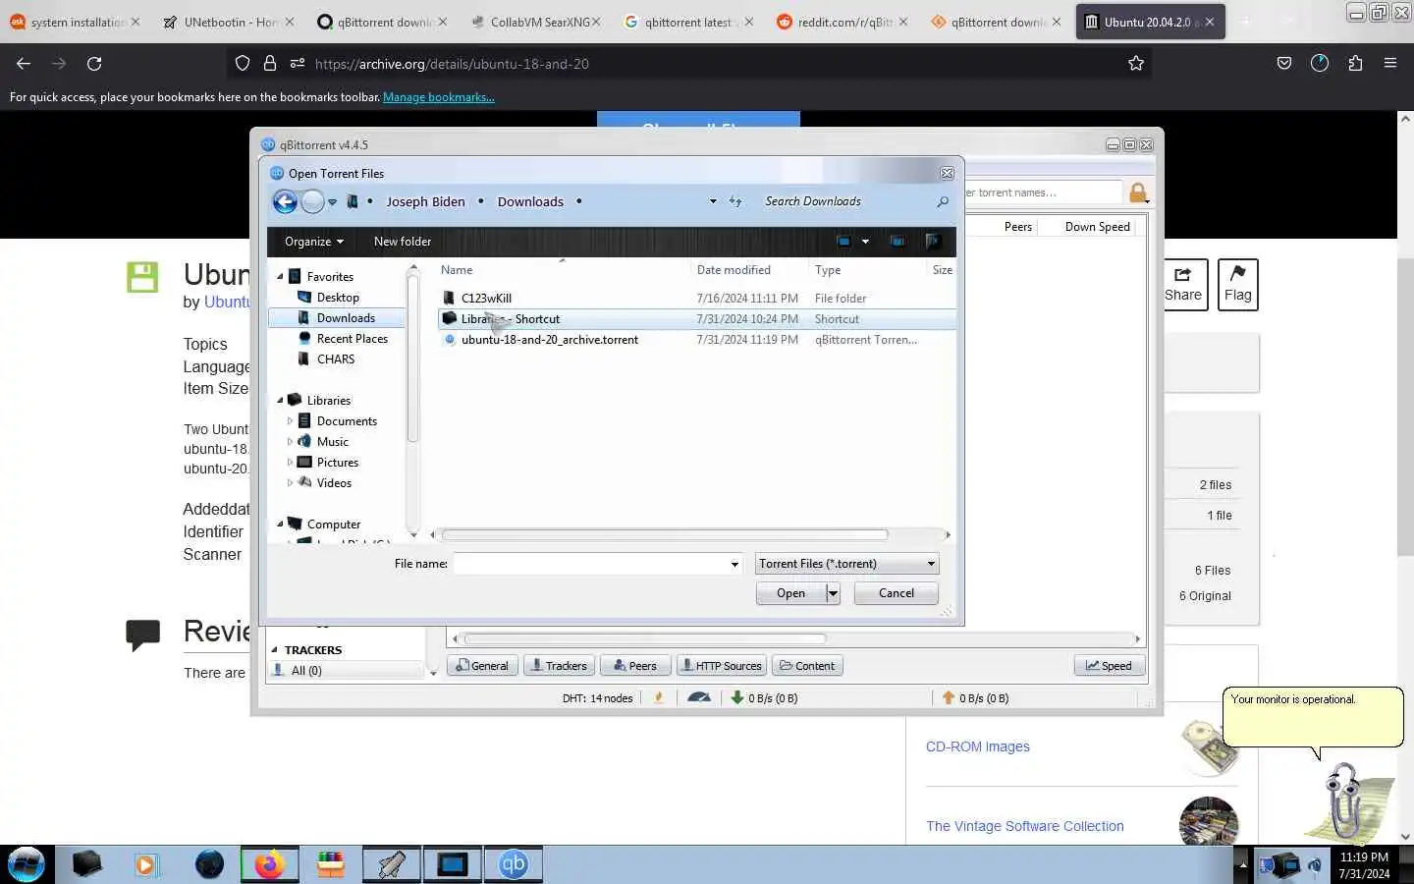The width and height of the screenshot is (1414, 884).
Task: Open the File name dropdown arrow
Action: tap(734, 564)
